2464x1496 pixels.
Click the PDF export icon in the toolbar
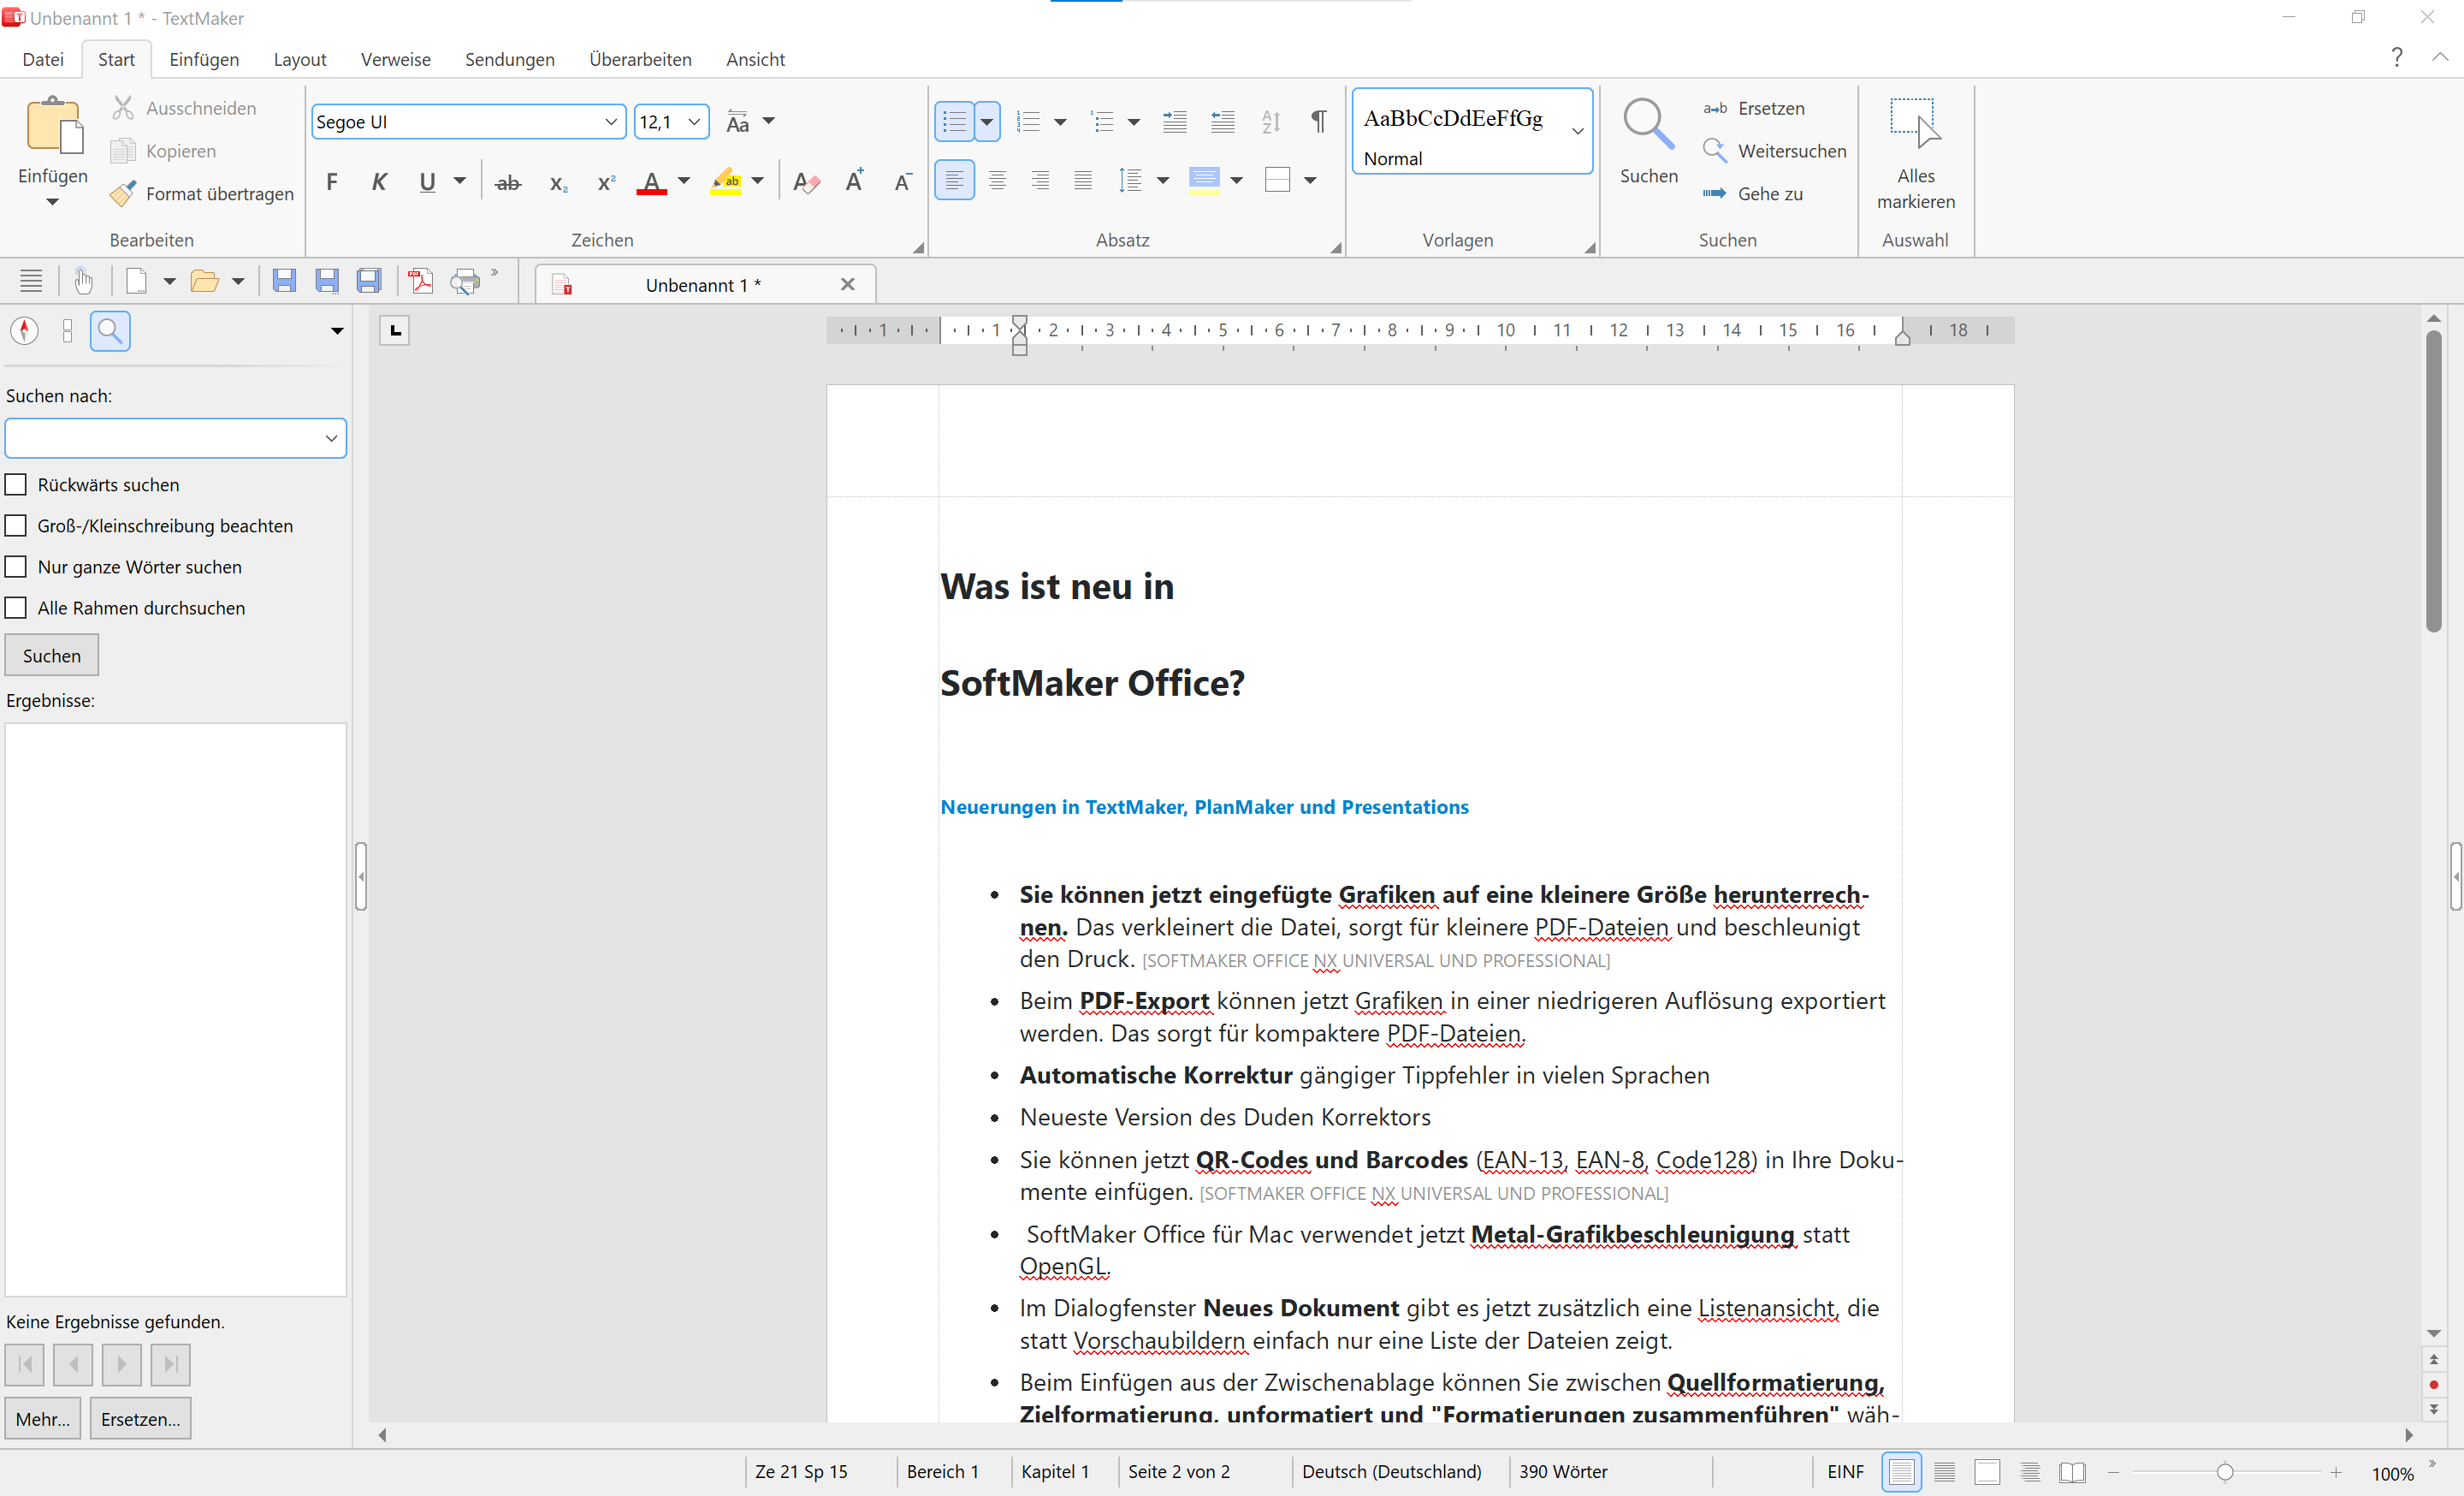421,282
